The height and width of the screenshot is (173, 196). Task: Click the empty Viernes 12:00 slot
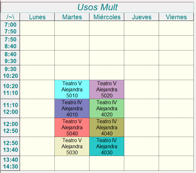(x=176, y=127)
